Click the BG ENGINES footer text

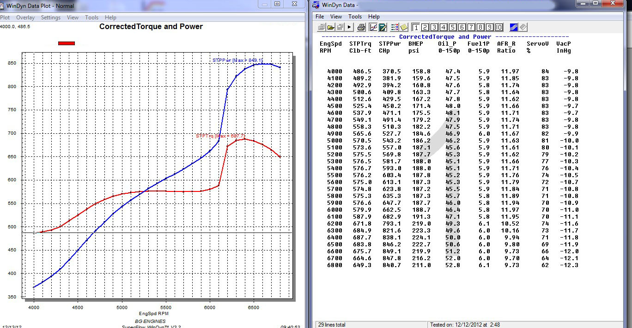[150, 321]
